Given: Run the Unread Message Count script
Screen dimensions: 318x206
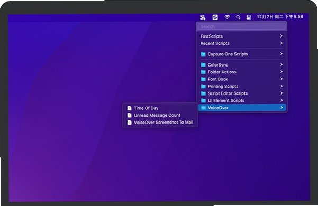Looking at the screenshot, I should (x=160, y=115).
